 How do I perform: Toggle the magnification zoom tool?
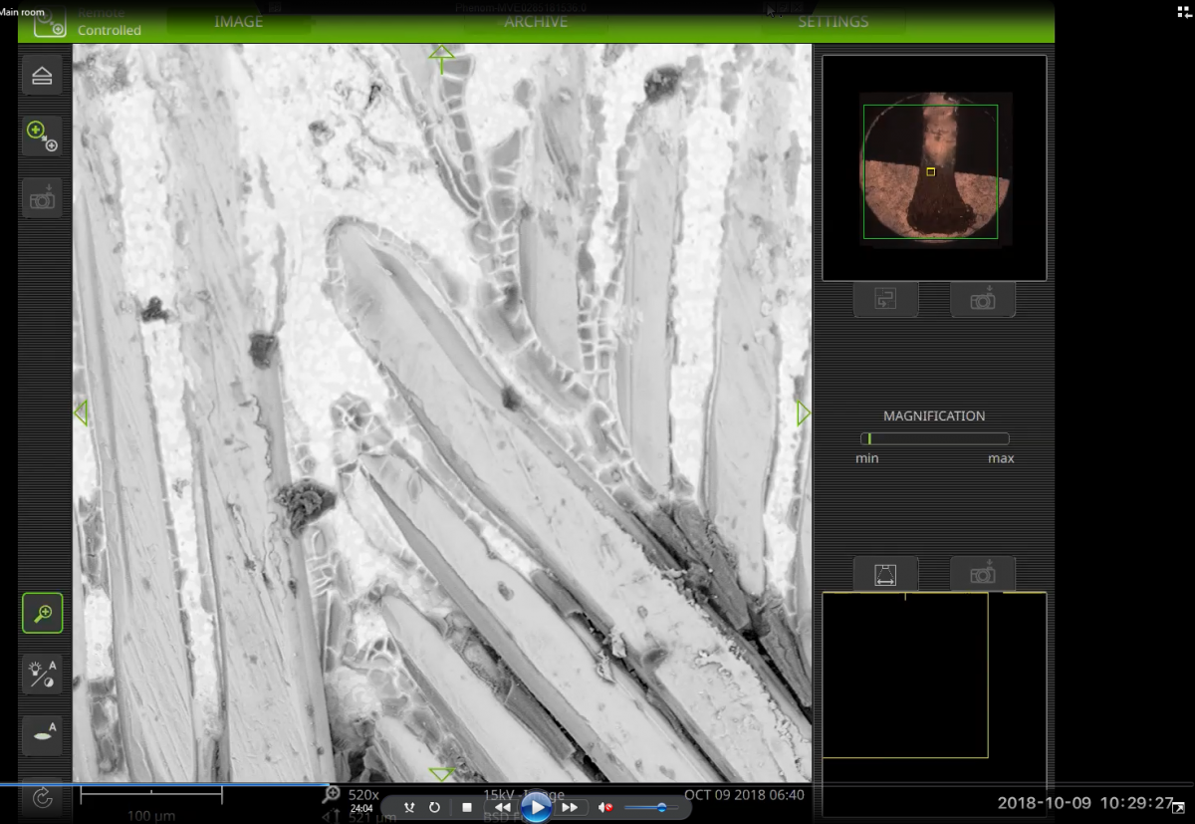(42, 614)
